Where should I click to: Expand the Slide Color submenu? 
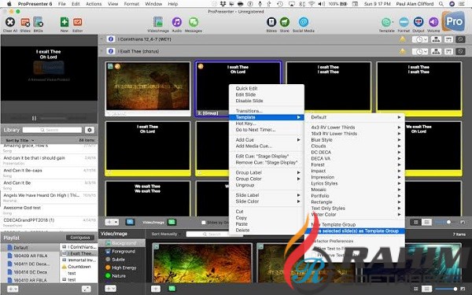click(267, 201)
